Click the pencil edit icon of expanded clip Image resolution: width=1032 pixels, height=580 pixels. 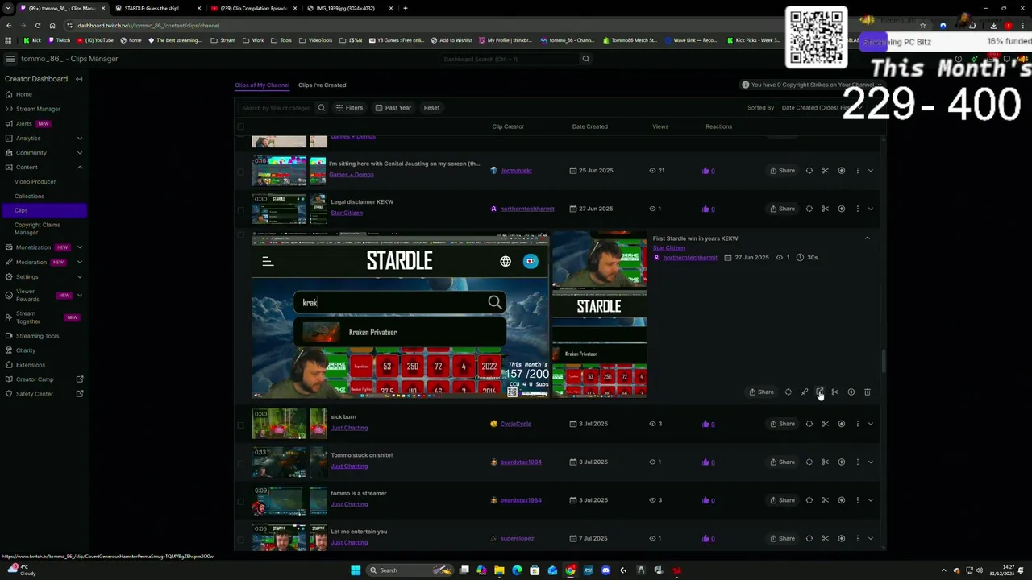(x=804, y=392)
